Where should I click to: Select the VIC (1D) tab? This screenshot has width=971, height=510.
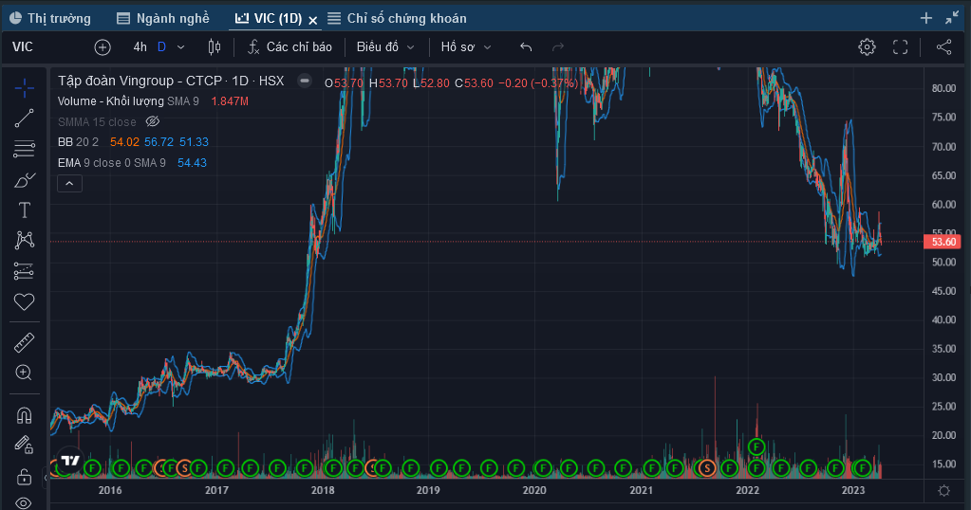[x=269, y=19]
